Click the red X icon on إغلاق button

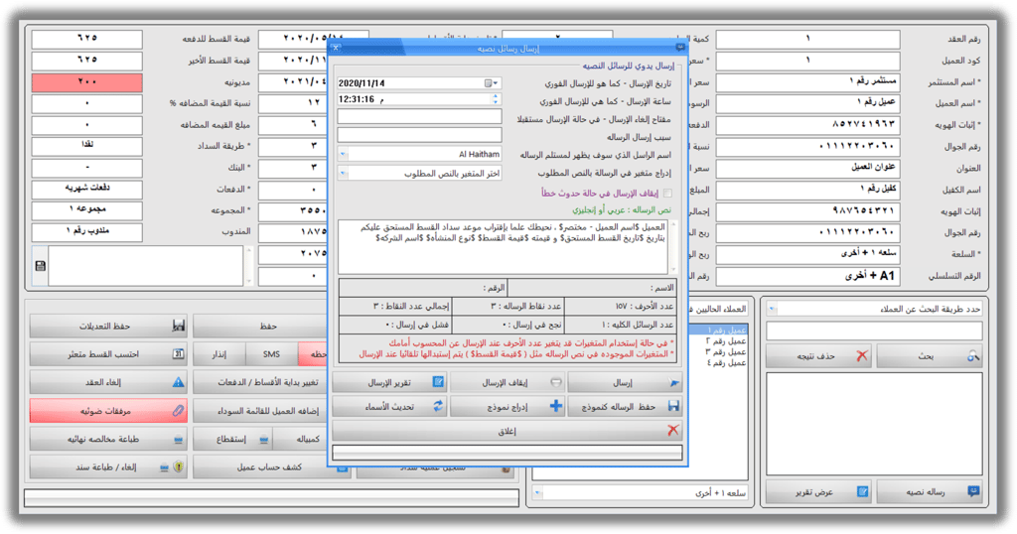(673, 431)
